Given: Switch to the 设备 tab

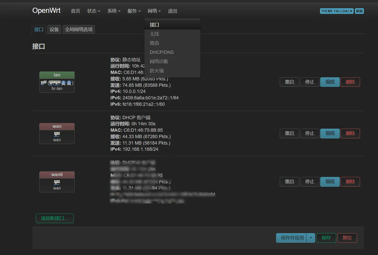Looking at the screenshot, I should click(54, 30).
